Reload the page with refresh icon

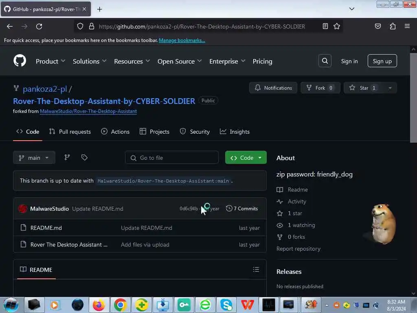point(39,26)
